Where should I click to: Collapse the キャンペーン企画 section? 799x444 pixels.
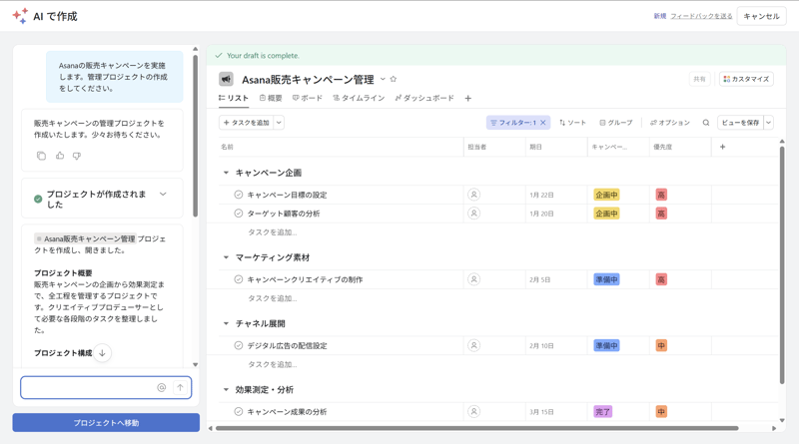(x=226, y=173)
